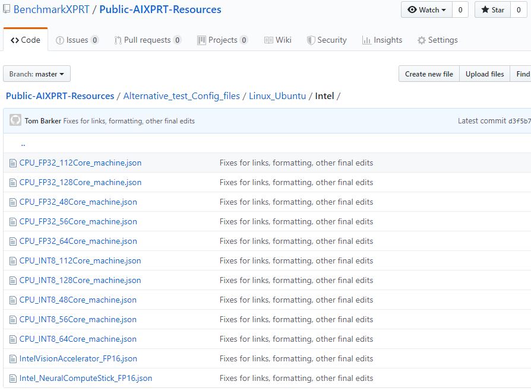
Task: Go to Alternative_test_Config_files breadcrumb folder
Action: coord(182,96)
